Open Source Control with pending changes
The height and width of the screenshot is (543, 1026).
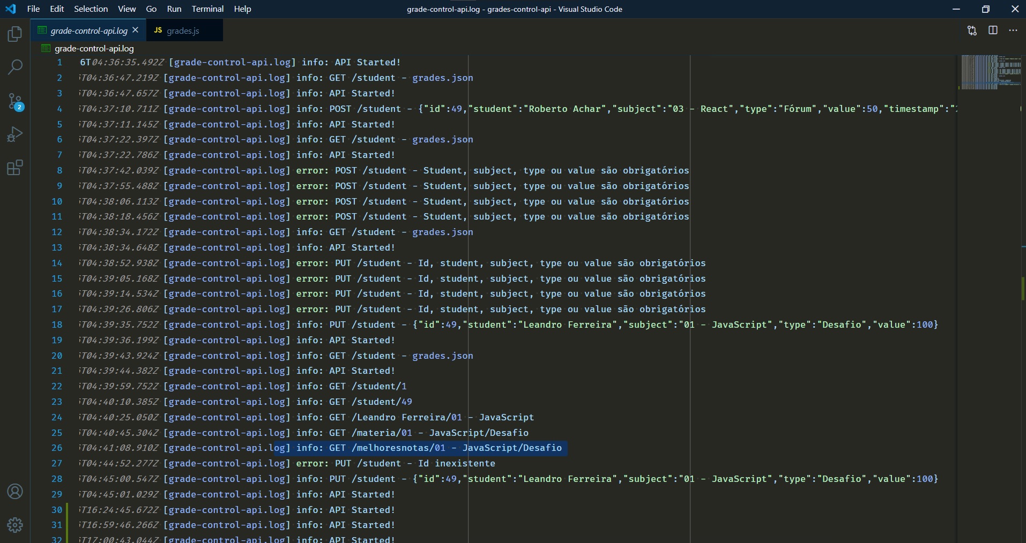coord(14,101)
